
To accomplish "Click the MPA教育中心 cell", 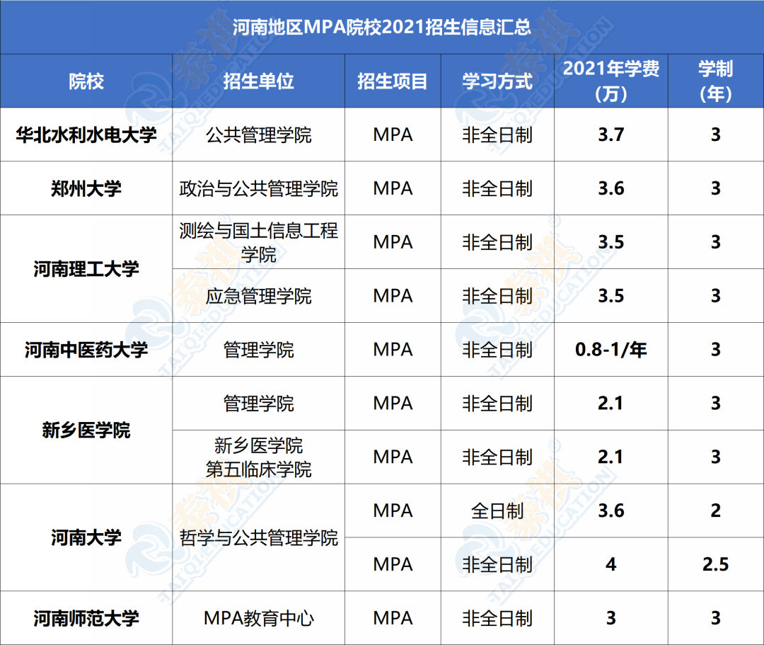I will click(x=258, y=618).
